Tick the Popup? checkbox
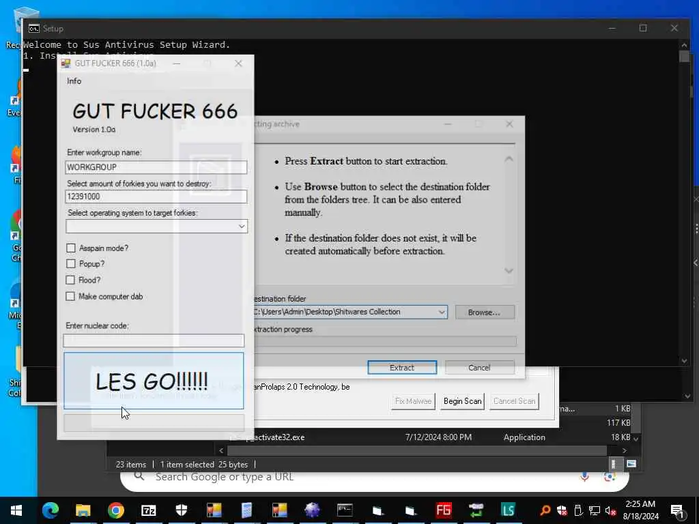The height and width of the screenshot is (524, 699). click(70, 264)
